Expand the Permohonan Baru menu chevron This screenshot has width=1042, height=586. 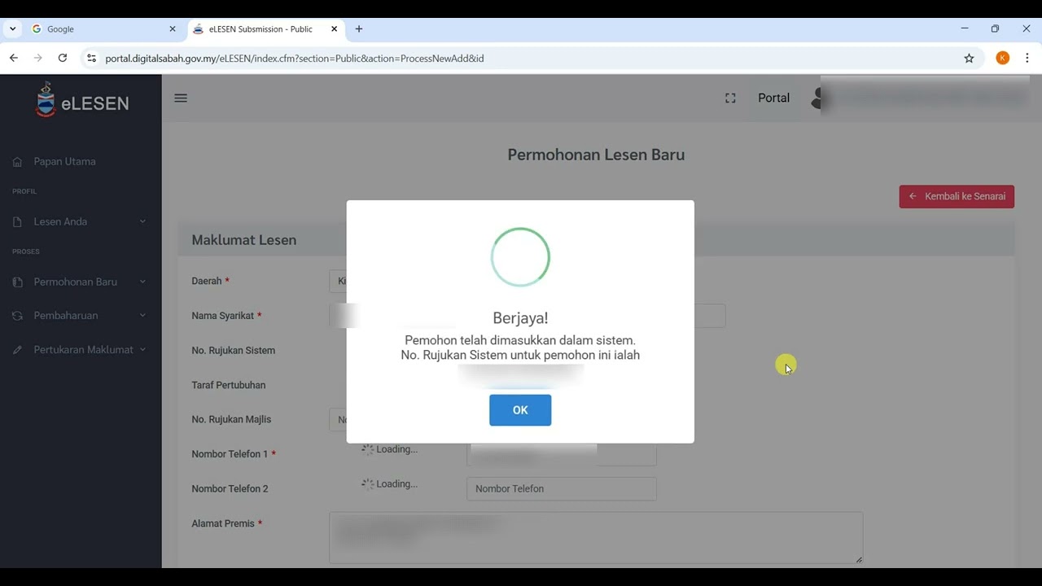click(142, 282)
